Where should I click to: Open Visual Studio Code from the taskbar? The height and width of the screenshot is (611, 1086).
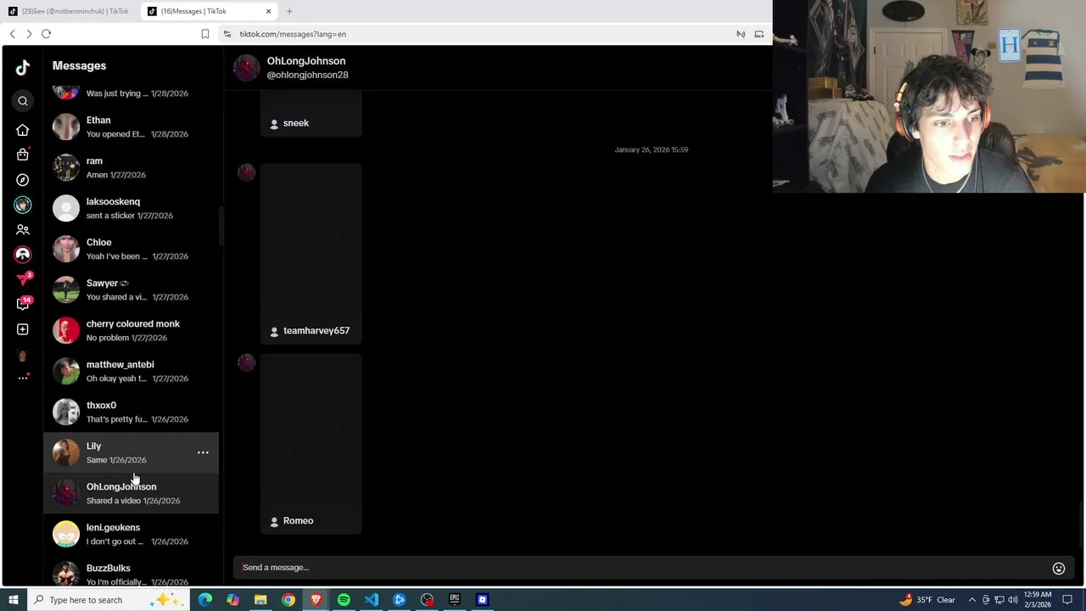tap(372, 600)
